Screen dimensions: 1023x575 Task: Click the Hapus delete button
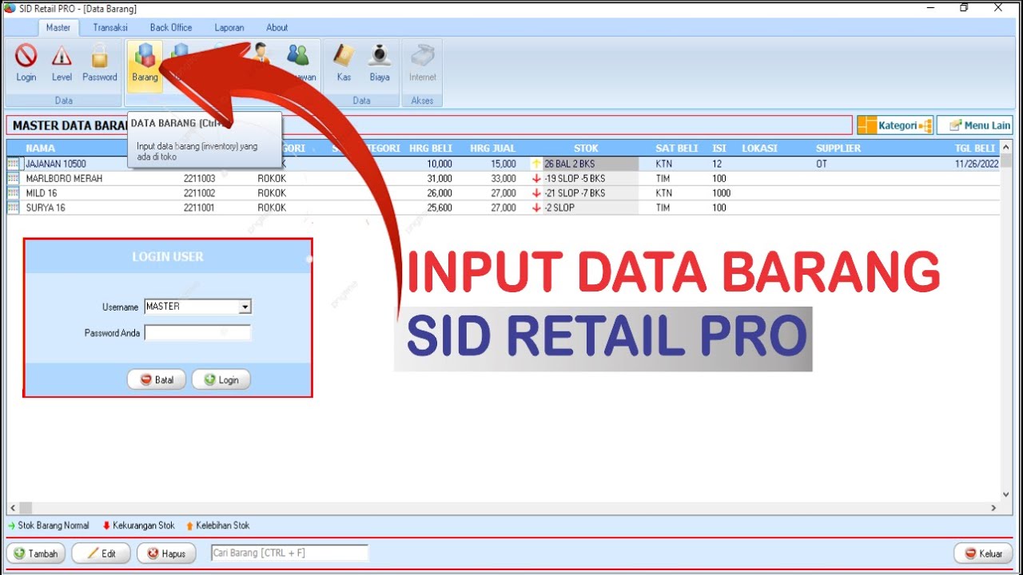click(x=166, y=553)
